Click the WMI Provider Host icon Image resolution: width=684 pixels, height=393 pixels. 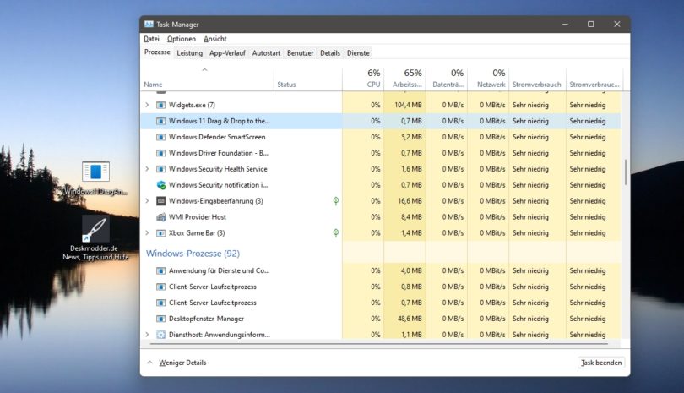click(161, 217)
